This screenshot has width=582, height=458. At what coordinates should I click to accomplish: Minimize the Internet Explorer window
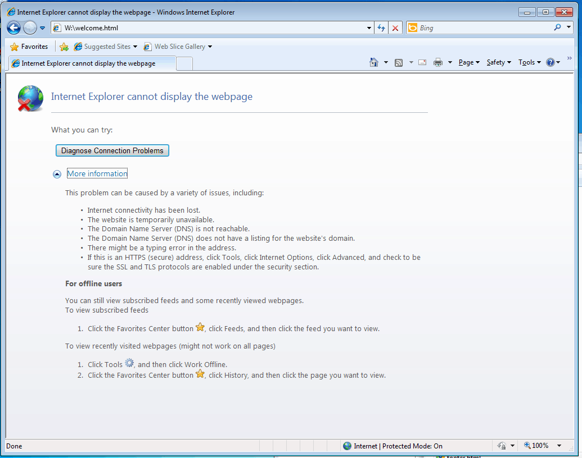click(527, 12)
